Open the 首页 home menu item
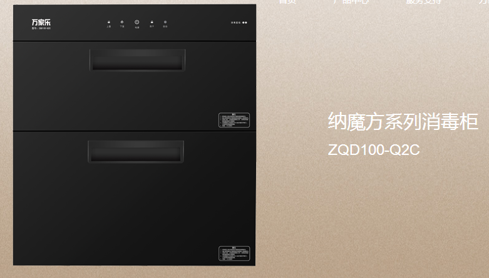The width and height of the screenshot is (489, 278). click(x=287, y=1)
